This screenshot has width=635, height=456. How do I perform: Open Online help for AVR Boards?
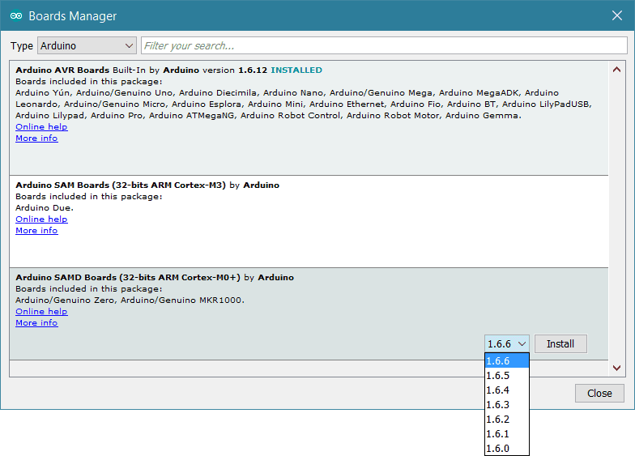(x=41, y=127)
